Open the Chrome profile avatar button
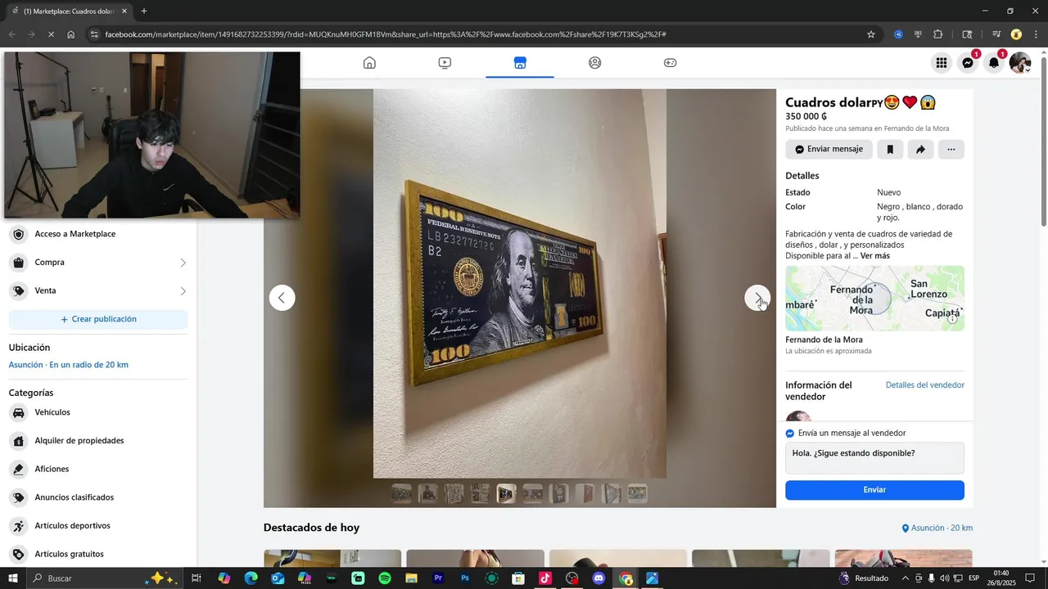 [1016, 34]
